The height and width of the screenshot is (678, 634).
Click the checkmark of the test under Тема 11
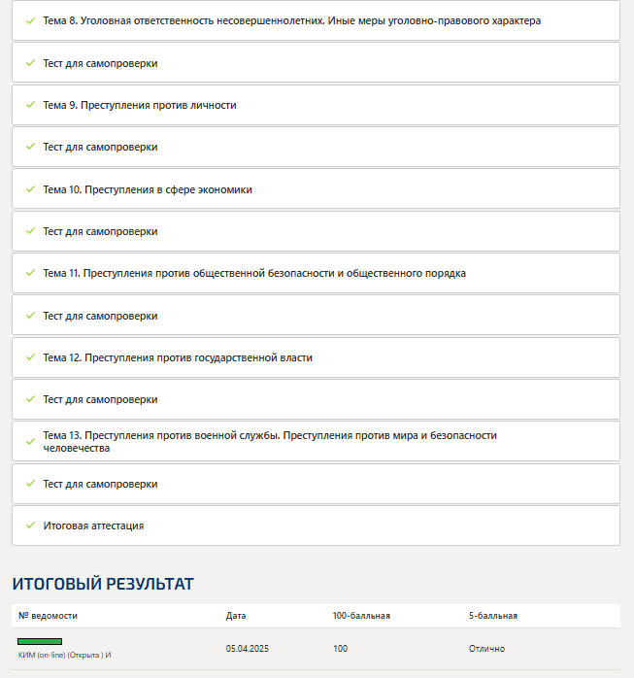click(x=30, y=316)
